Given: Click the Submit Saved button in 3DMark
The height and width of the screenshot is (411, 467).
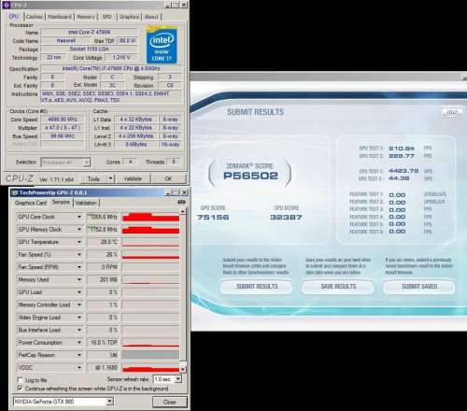Looking at the screenshot, I should (x=419, y=287).
